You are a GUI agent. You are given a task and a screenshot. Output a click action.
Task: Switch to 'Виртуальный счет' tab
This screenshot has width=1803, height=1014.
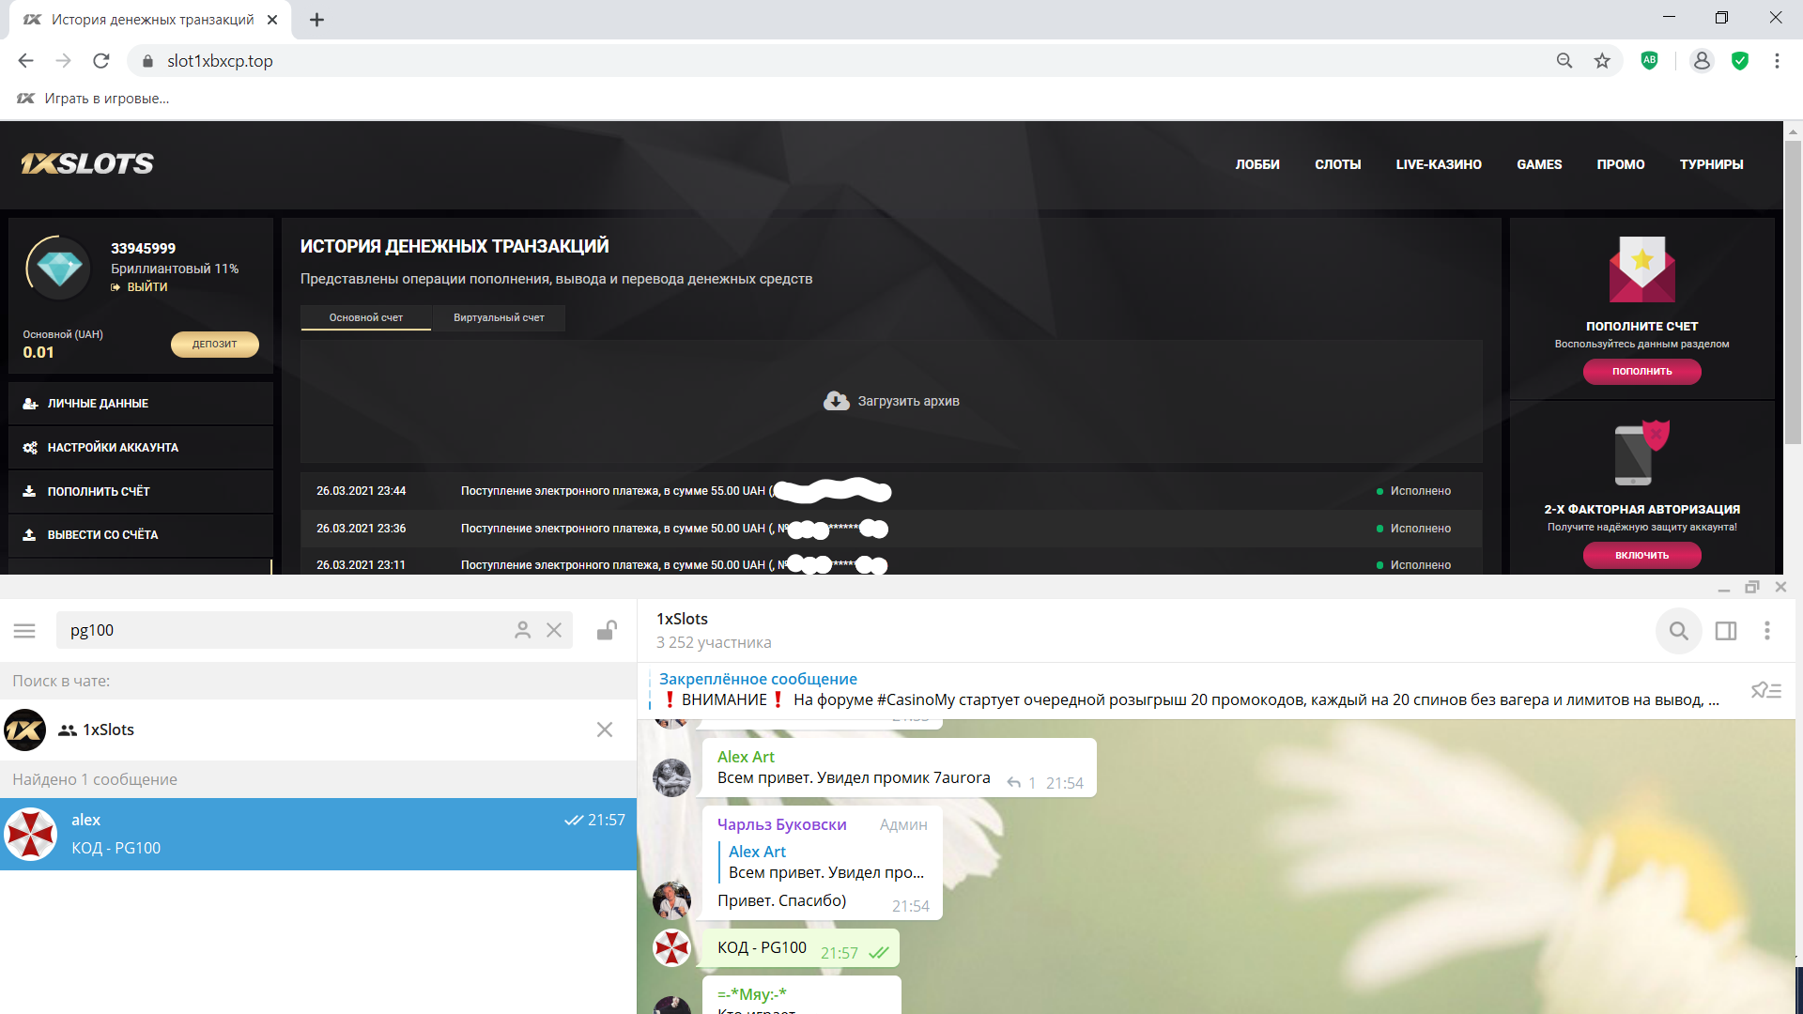pos(499,318)
